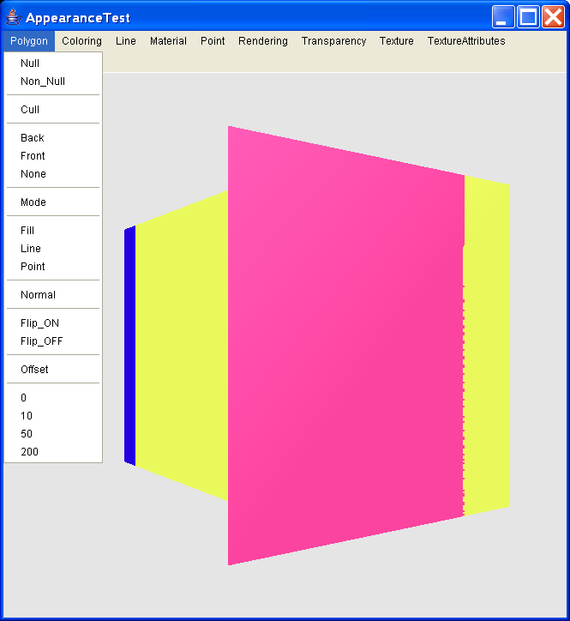Click the Normal menu entry
Viewport: 570px width, 621px height.
click(x=53, y=295)
